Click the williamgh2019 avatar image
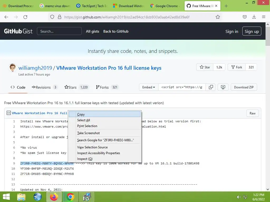The width and height of the screenshot is (270, 202). click(12, 68)
